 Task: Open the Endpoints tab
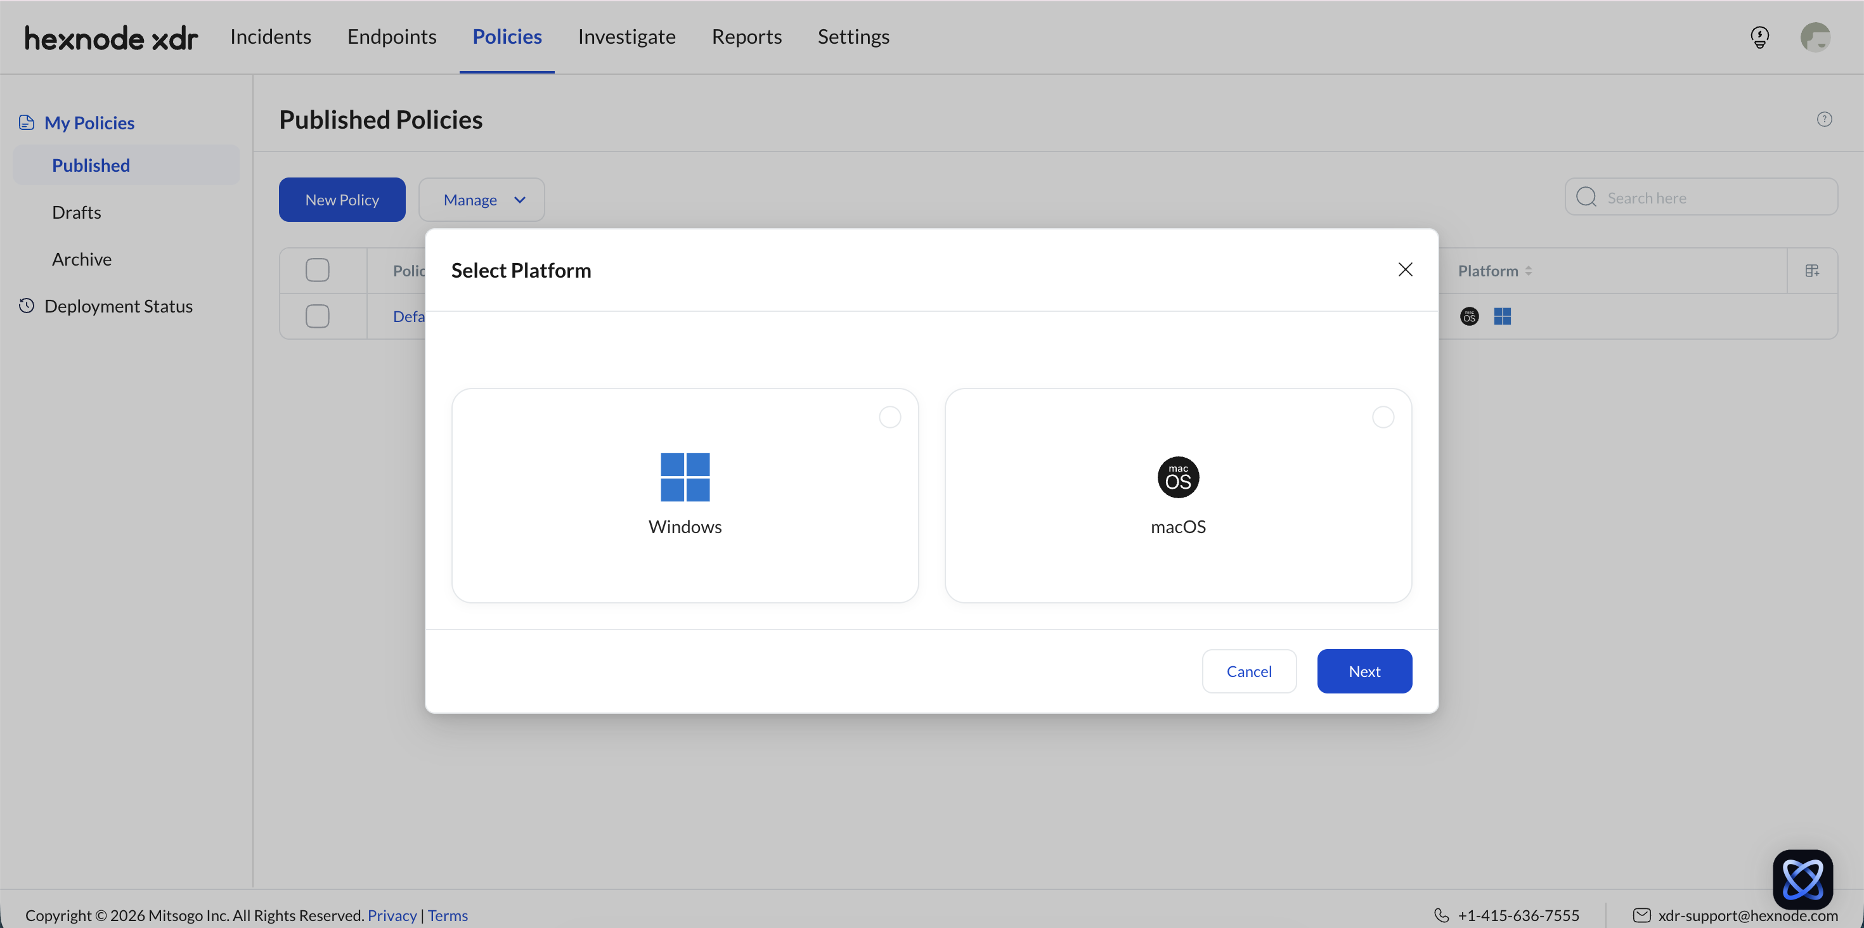(391, 37)
